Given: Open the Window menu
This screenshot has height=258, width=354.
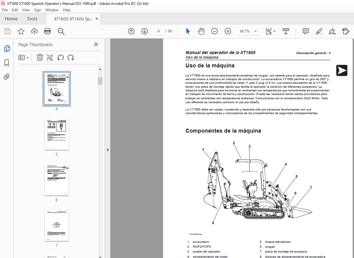Looking at the screenshot, I should (52, 10).
